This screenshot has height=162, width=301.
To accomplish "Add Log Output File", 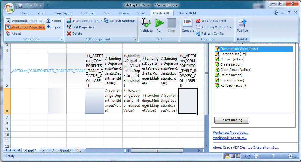I will pyautogui.click(x=214, y=27).
